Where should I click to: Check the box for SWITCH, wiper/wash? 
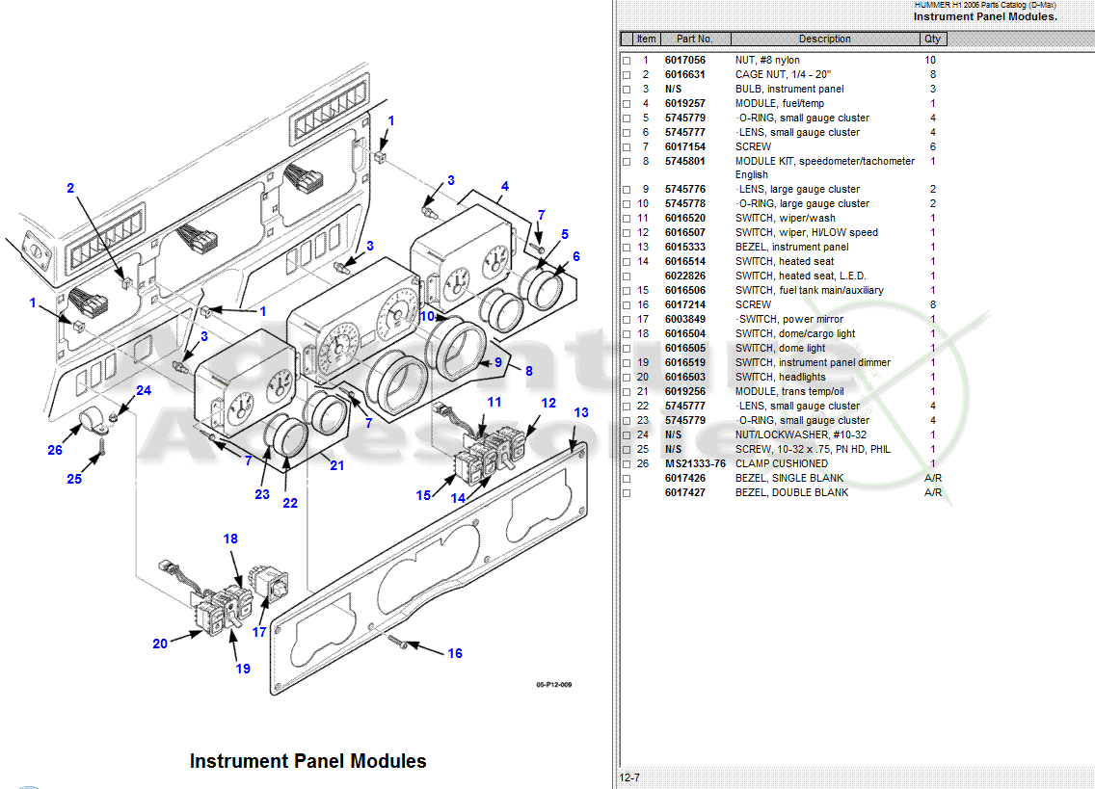tap(627, 219)
